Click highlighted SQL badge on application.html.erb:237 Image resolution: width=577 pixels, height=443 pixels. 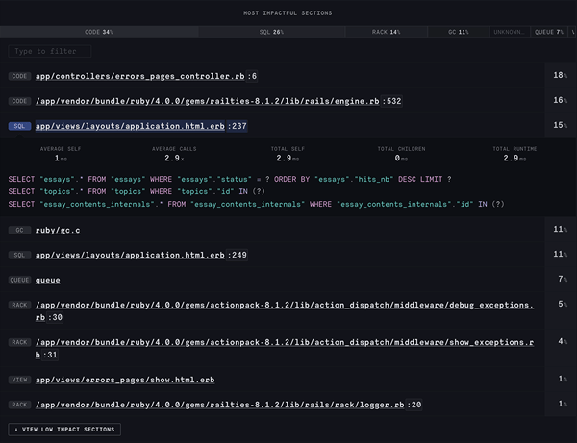(x=19, y=126)
